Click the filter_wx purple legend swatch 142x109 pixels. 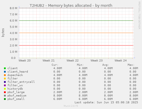pos(5,85)
